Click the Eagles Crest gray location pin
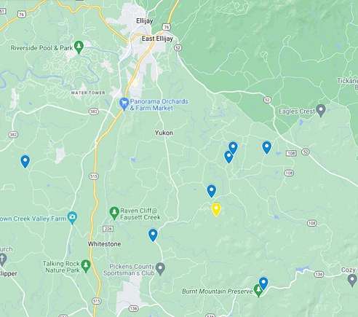 [321, 110]
